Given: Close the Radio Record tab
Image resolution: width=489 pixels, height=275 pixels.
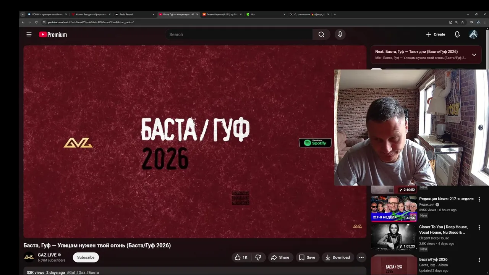Looking at the screenshot, I should 154,15.
